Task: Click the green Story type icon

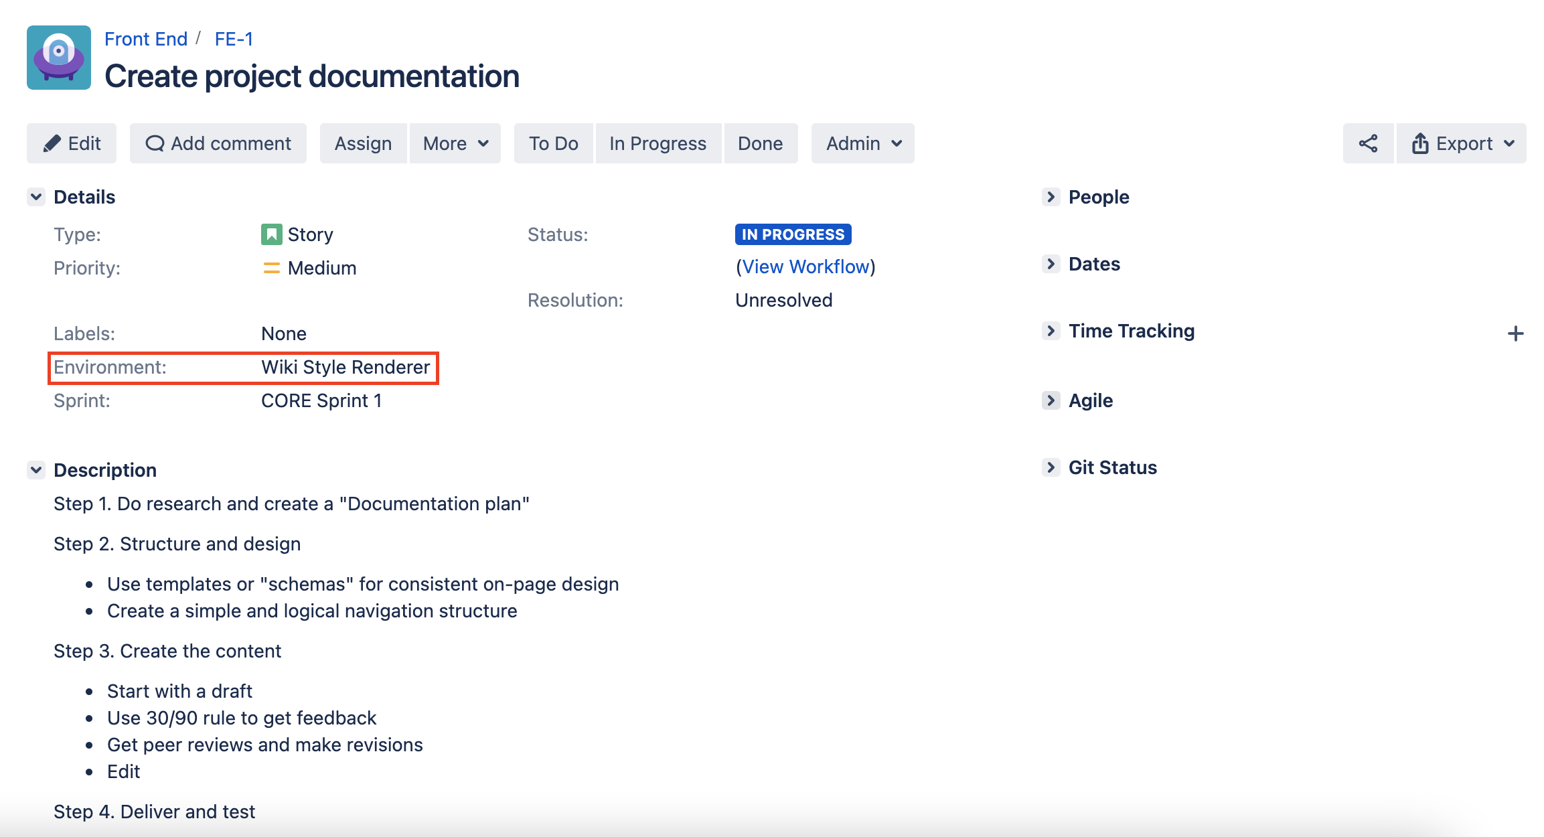Action: coord(271,234)
